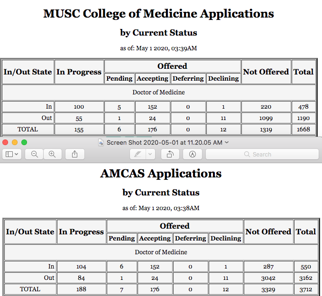Click MUSC In Progress total 155
This screenshot has height=296, width=322.
(79, 129)
